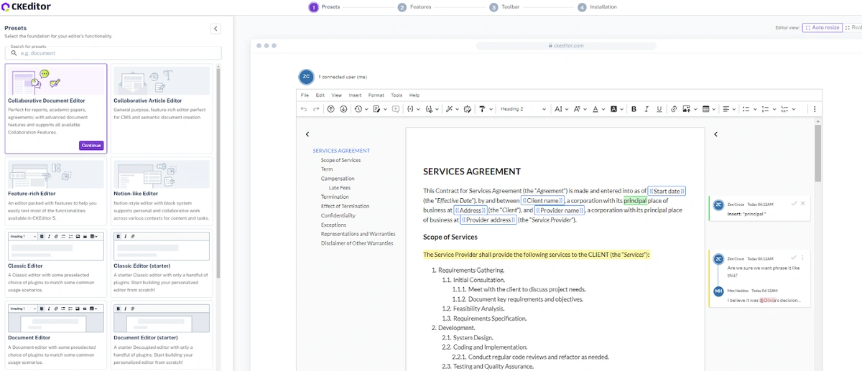Screen dimensions: 862x371
Task: Collapse the document outline panel arrow
Action: (x=307, y=134)
